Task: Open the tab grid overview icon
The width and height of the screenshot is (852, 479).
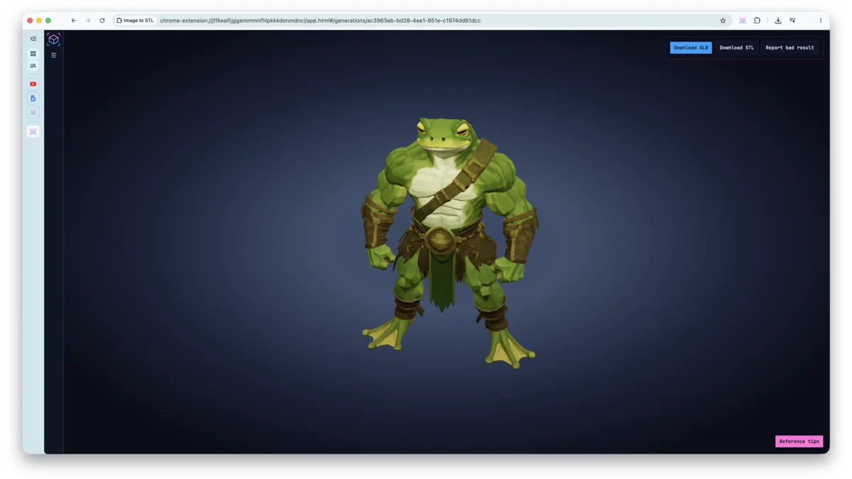Action: (x=33, y=53)
